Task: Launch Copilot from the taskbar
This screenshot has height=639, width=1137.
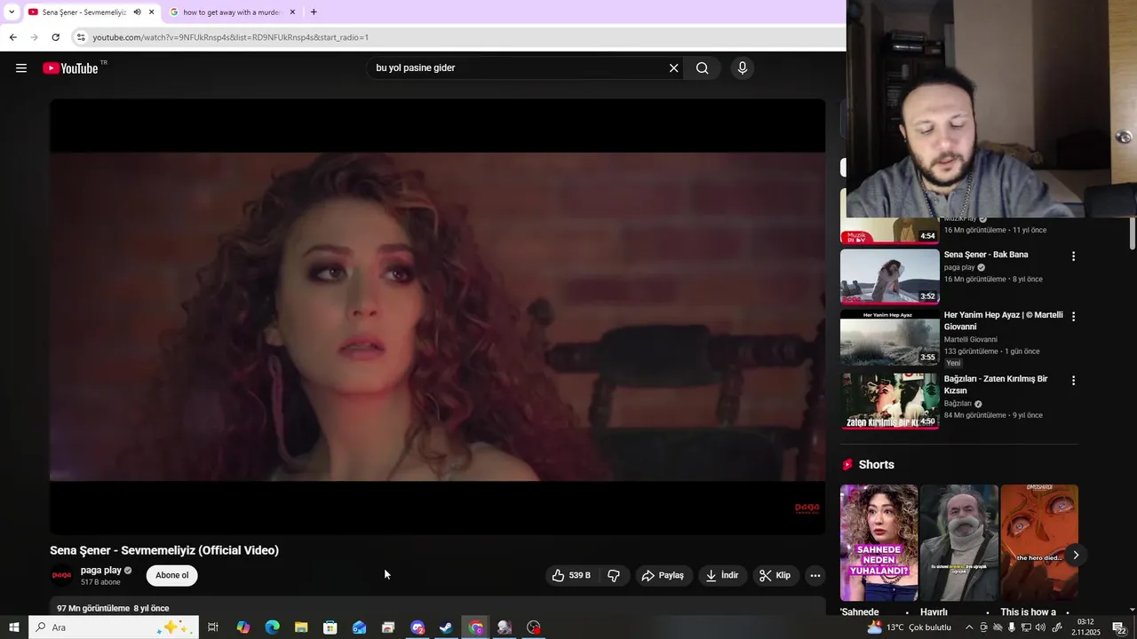Action: tap(243, 627)
